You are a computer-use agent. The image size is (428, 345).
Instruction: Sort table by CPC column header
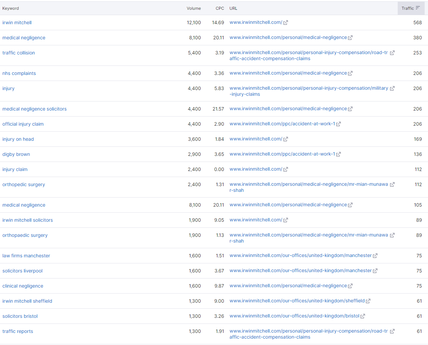pyautogui.click(x=220, y=8)
